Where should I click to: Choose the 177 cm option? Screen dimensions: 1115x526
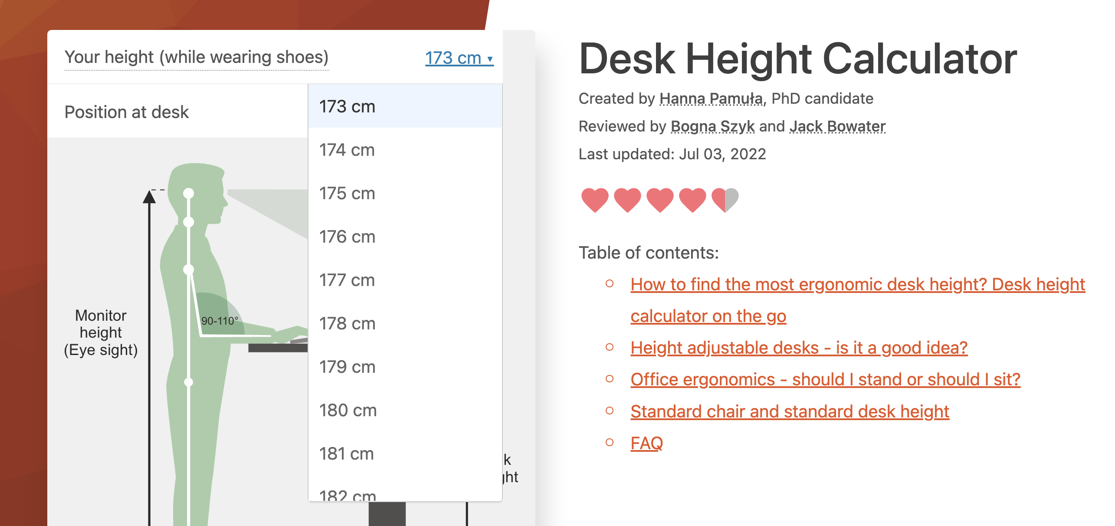point(347,280)
